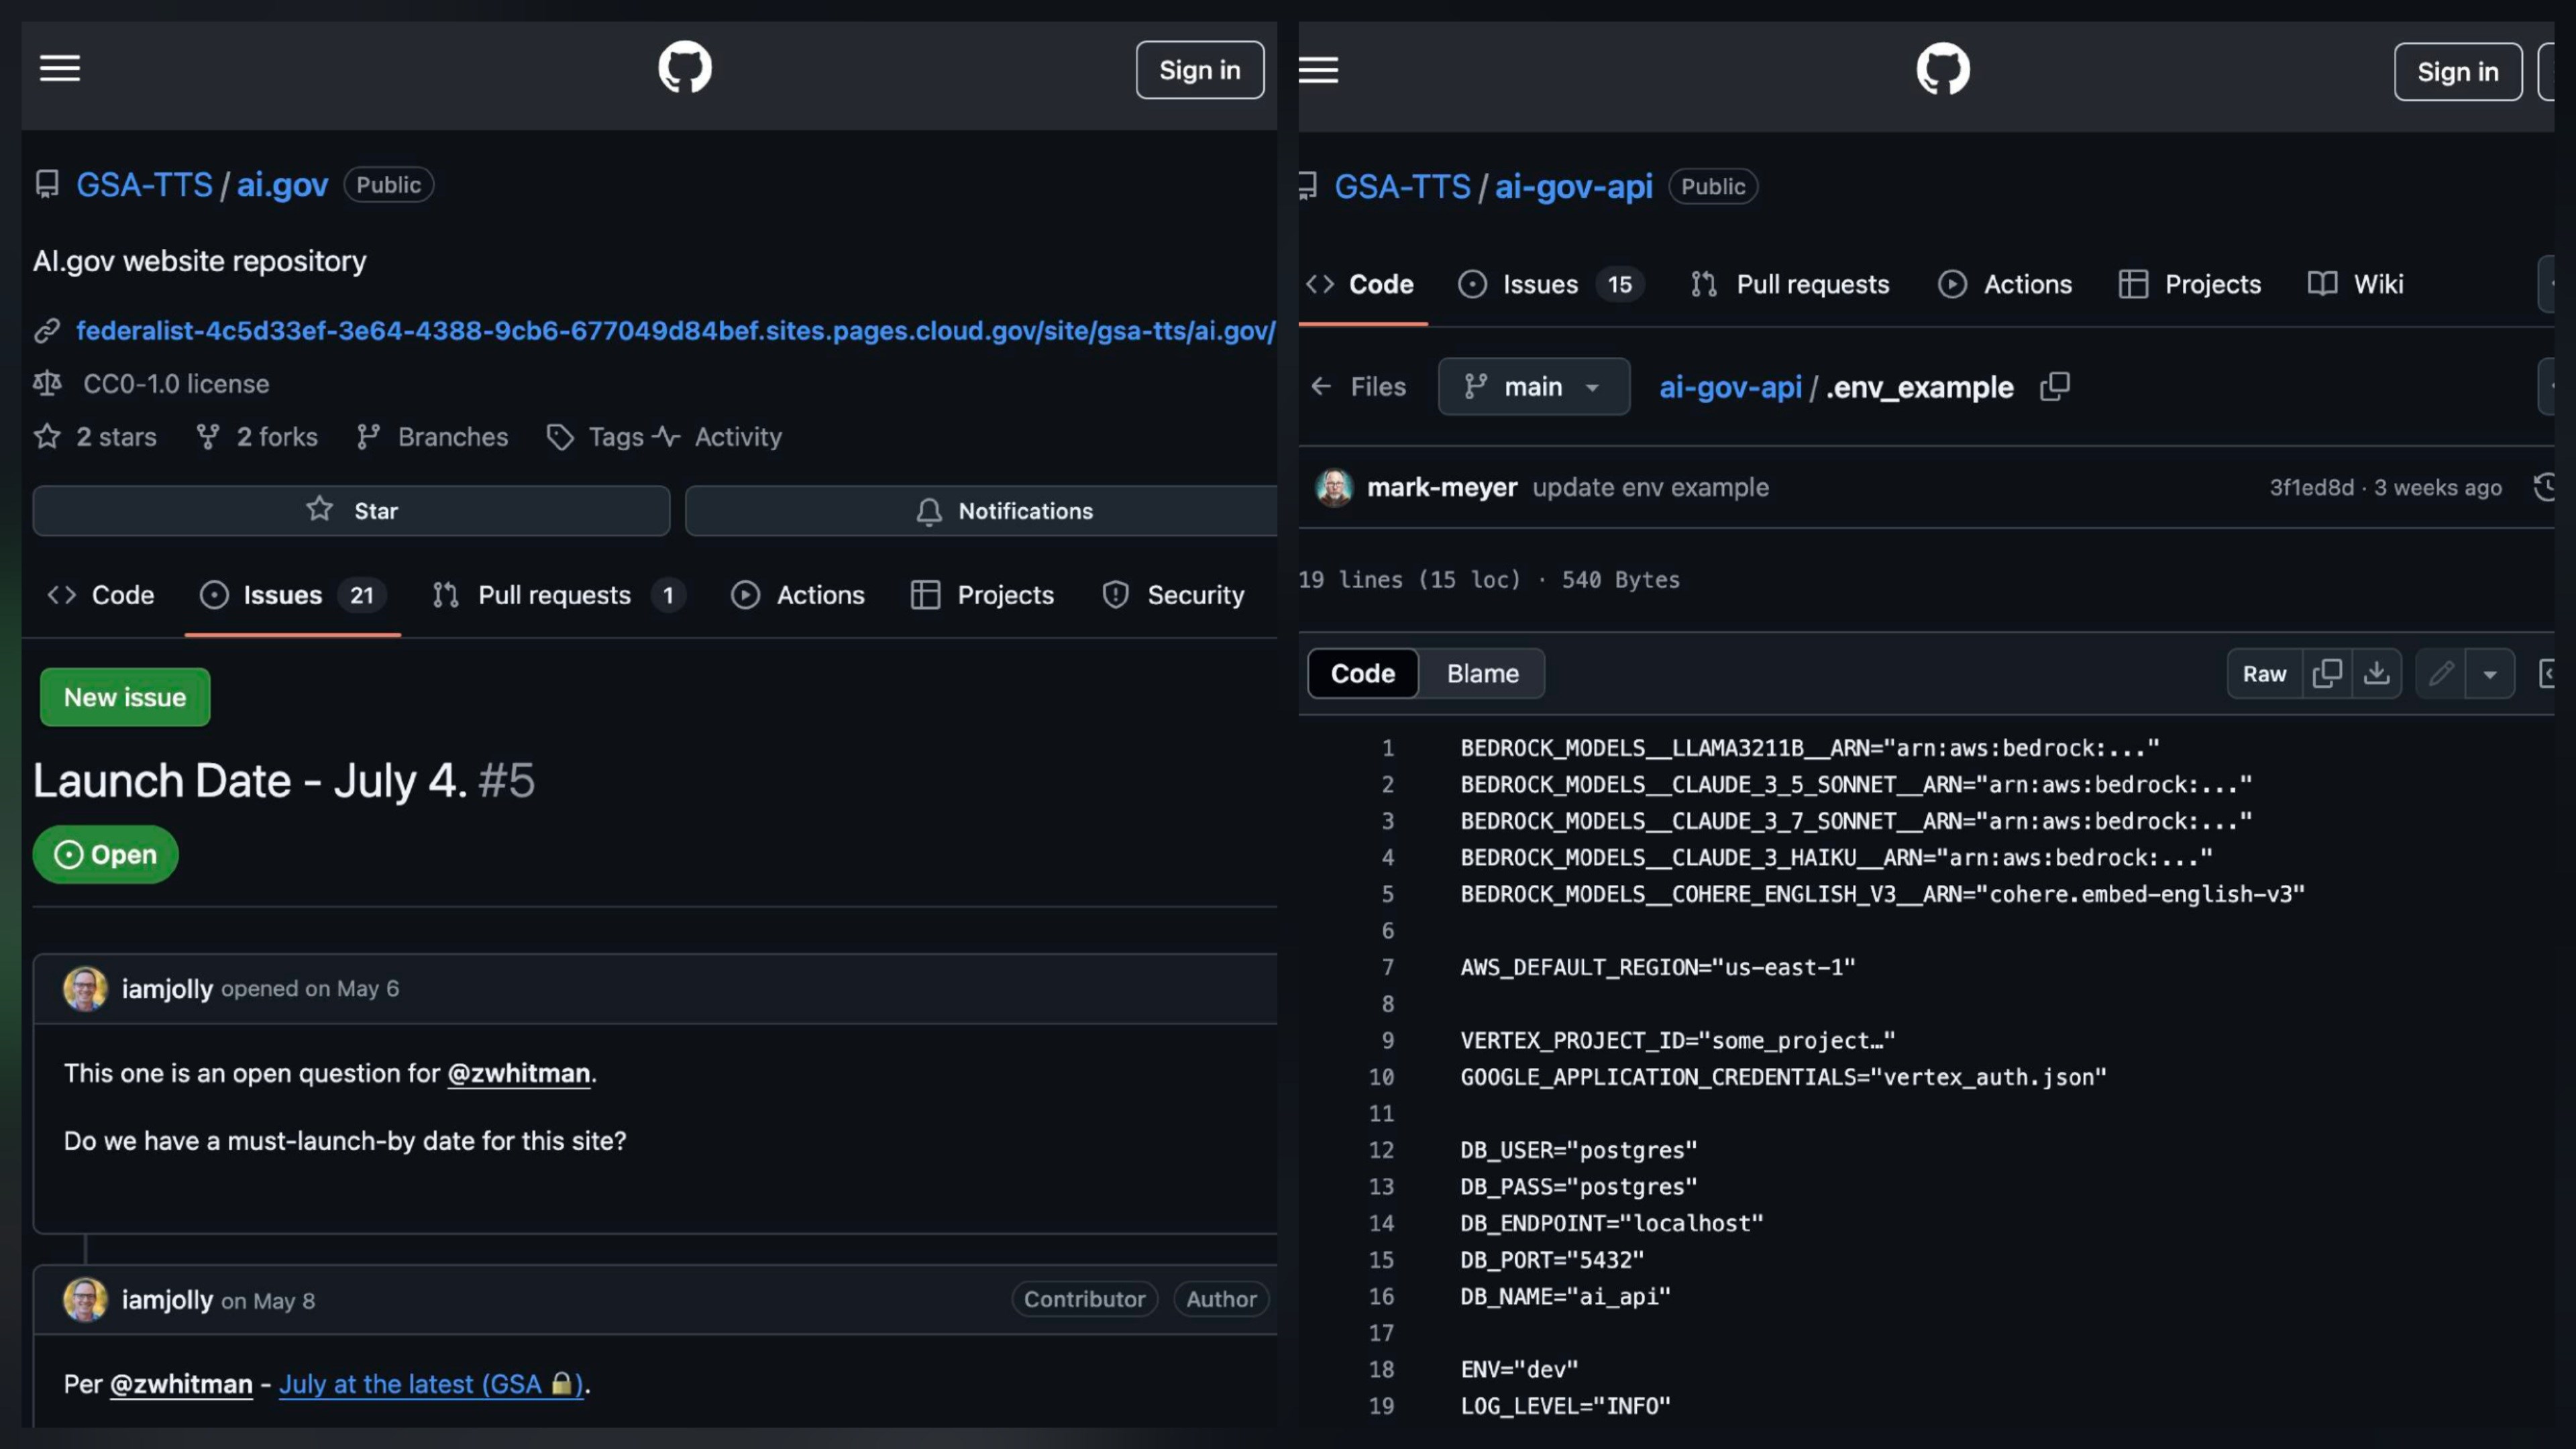Switch to Issues tab in ai.gov
This screenshot has height=1449, width=2576.
click(292, 595)
